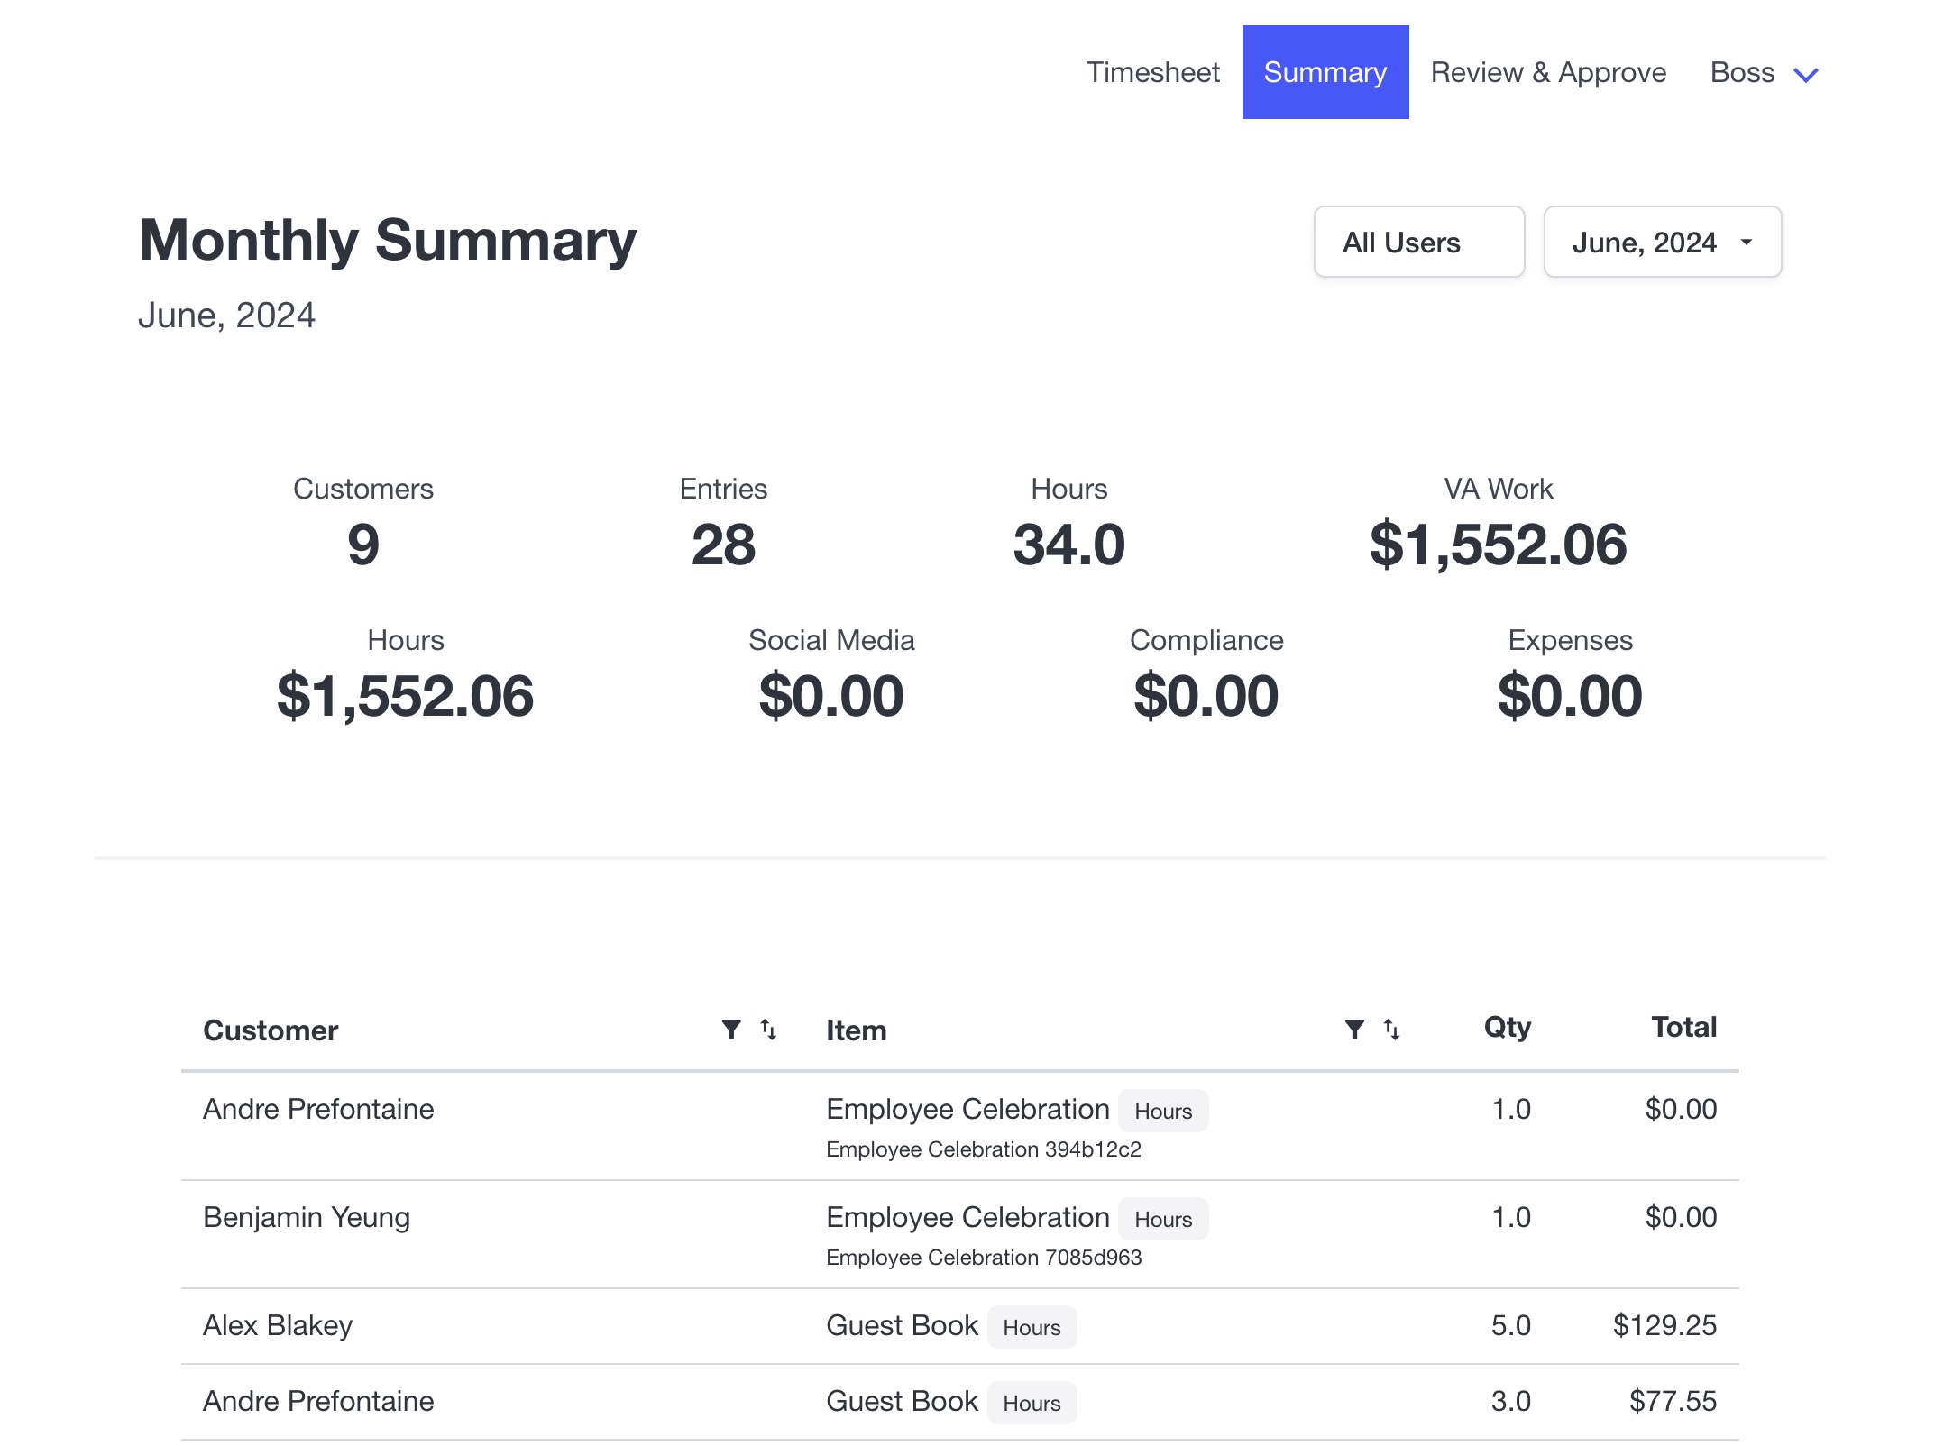Select Alex Blakey customer cell
The image size is (1944, 1446).
click(x=278, y=1325)
